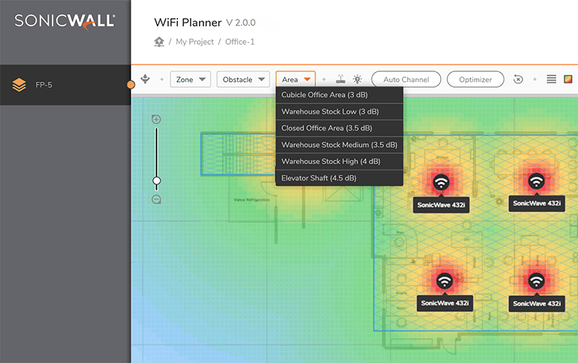The height and width of the screenshot is (363, 578).
Task: Select Closed Office Area (3.5 dB)
Action: coord(339,128)
